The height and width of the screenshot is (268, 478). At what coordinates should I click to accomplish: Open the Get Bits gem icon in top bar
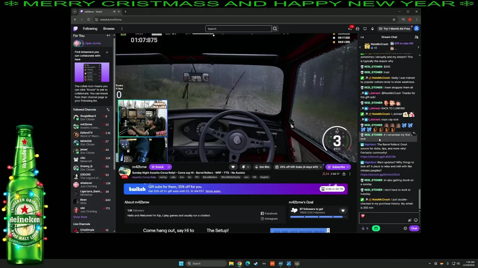[372, 29]
